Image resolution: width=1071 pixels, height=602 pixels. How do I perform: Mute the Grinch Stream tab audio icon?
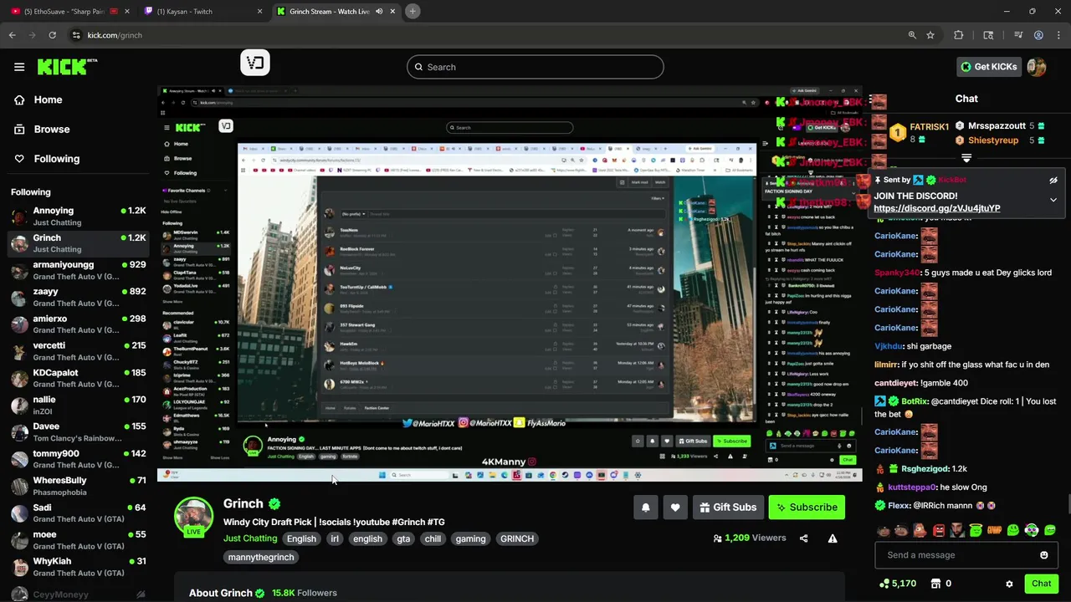(379, 12)
